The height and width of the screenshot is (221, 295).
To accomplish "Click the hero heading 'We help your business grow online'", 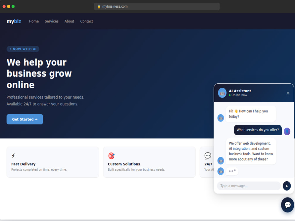I will (39, 73).
